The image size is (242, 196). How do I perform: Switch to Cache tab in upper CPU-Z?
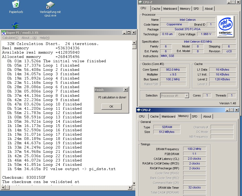tap(156, 9)
